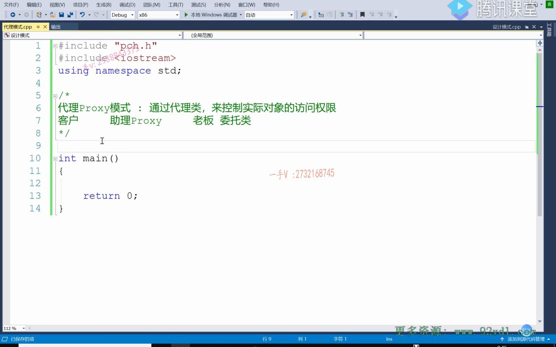Open the Navigate Backward history dropdown arrow
This screenshot has height=347, width=556.
20,15
